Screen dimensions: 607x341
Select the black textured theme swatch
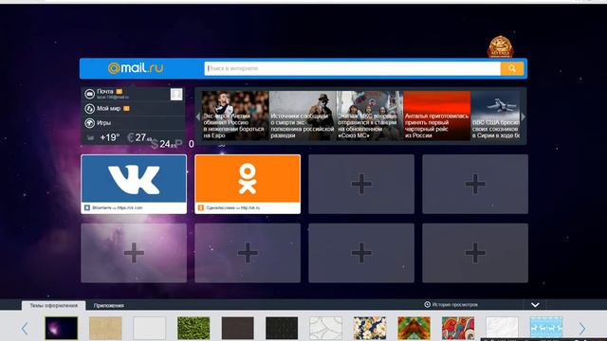[282, 329]
